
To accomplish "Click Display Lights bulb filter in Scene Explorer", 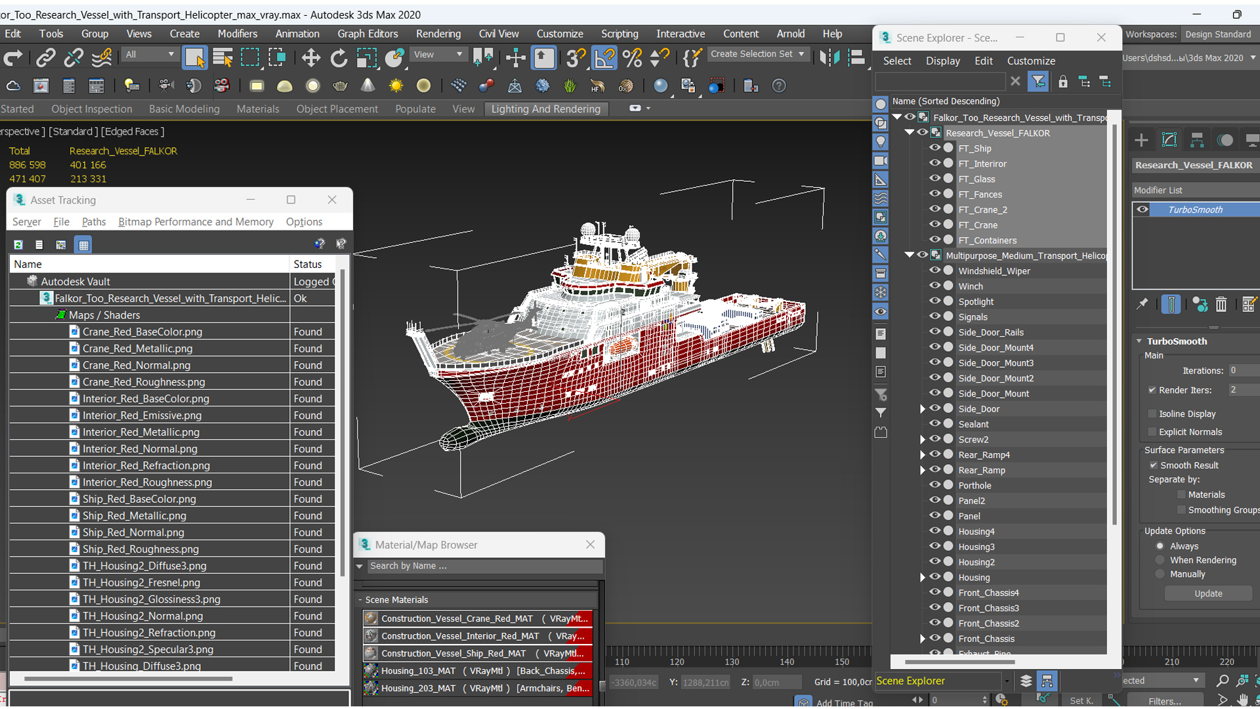I will (x=881, y=142).
